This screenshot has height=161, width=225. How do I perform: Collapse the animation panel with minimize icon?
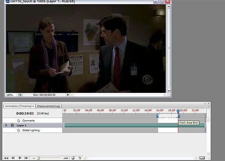(x=205, y=103)
